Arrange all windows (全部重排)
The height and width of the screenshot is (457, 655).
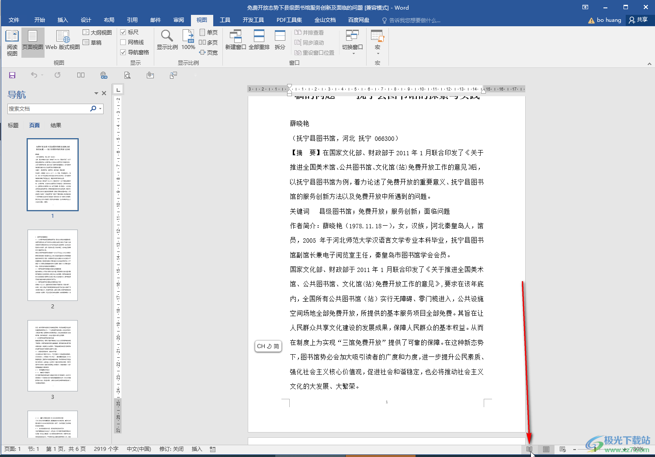click(x=259, y=40)
